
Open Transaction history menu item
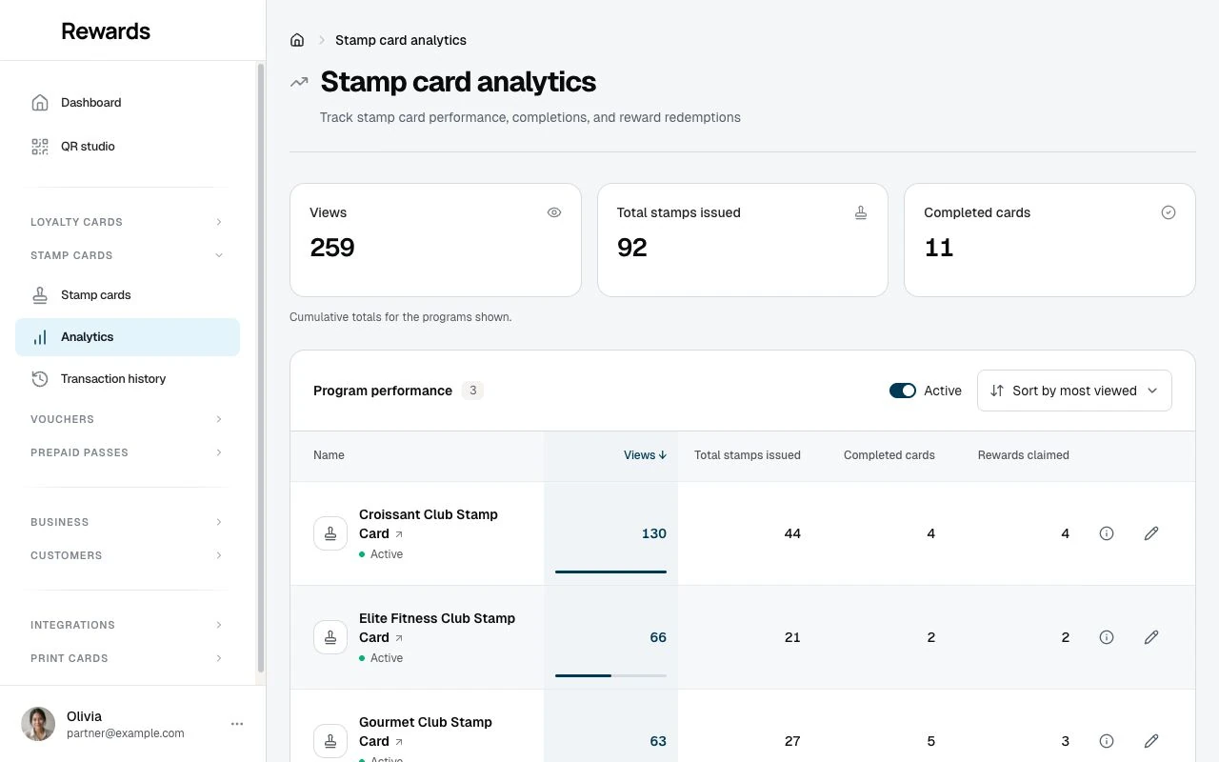pos(128,379)
